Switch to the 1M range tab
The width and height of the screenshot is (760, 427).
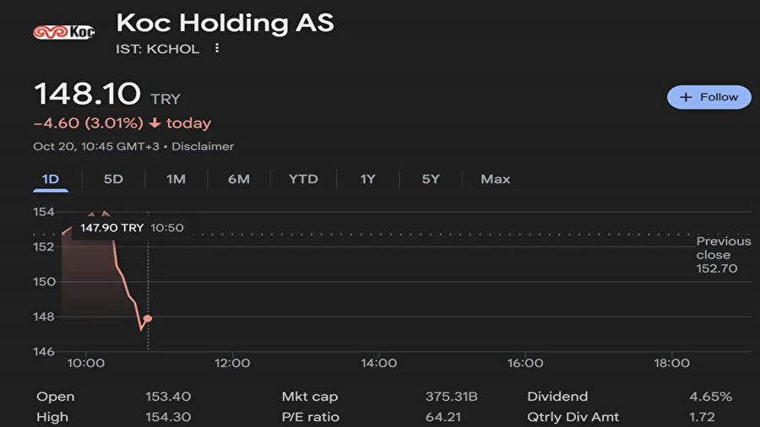coord(176,179)
